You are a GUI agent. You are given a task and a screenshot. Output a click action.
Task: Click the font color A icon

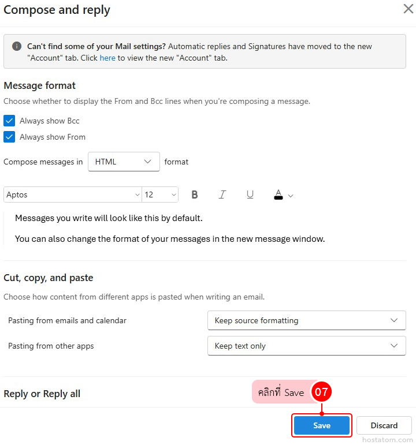(x=278, y=195)
